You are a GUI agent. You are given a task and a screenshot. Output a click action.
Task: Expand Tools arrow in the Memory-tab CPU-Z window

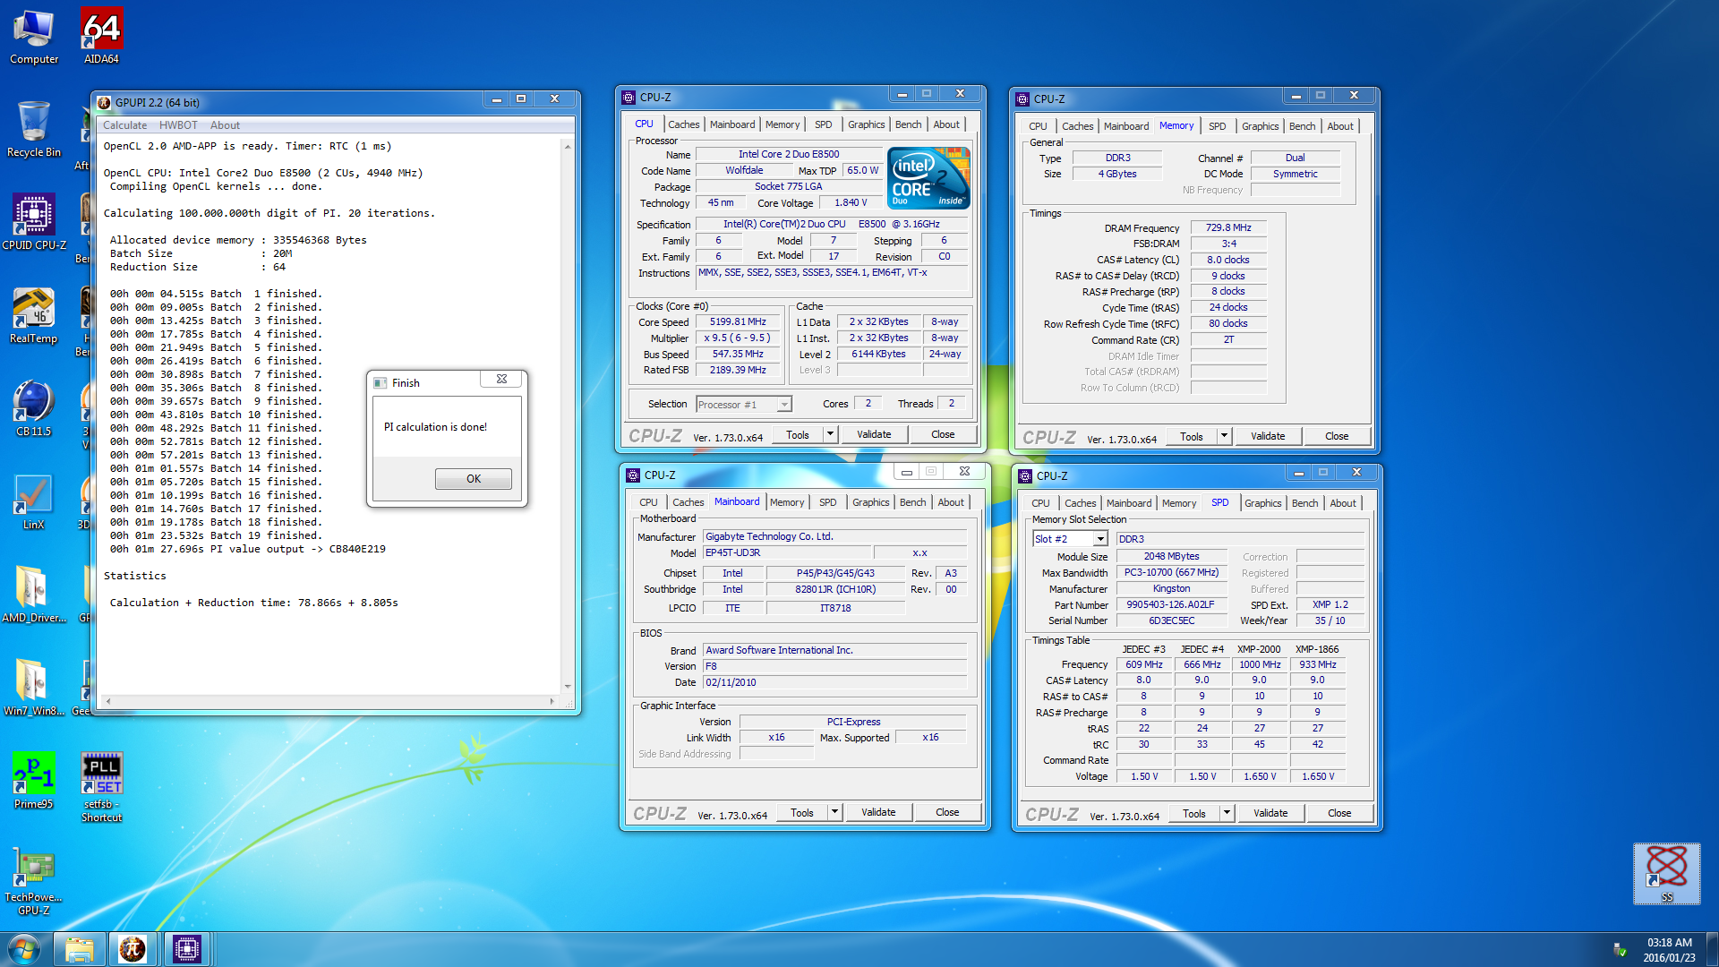tap(1224, 436)
